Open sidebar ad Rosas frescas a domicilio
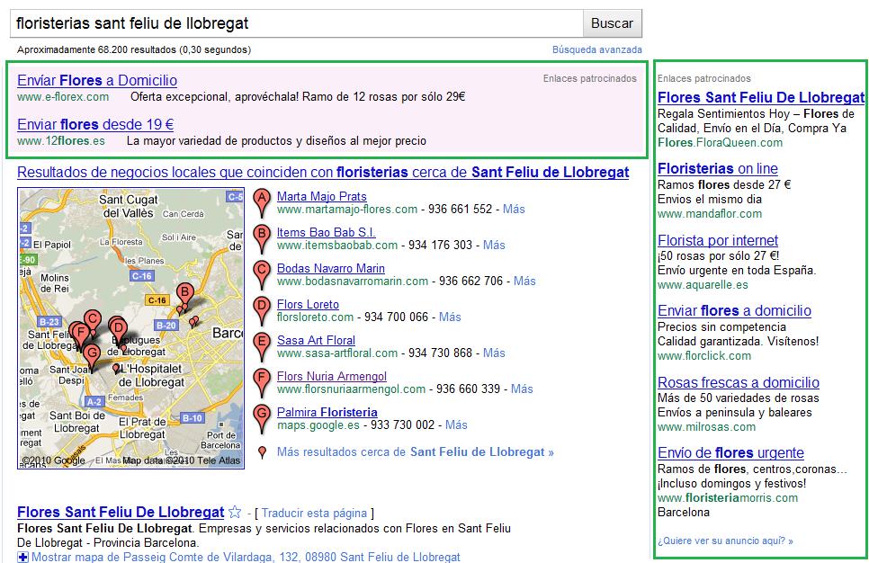 coord(739,382)
